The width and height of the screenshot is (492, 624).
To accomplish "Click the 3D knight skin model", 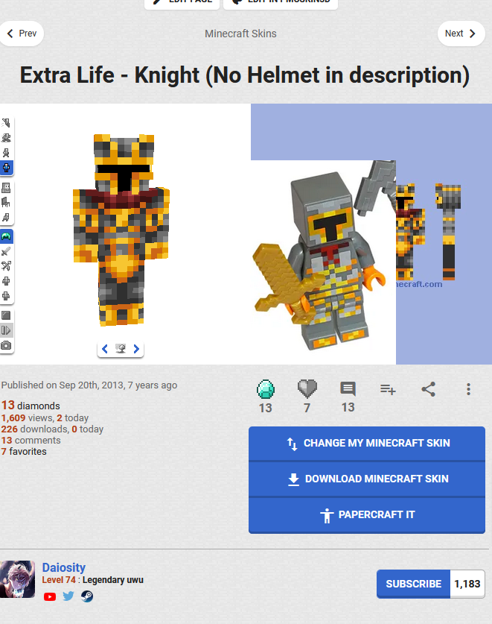I will (x=121, y=230).
